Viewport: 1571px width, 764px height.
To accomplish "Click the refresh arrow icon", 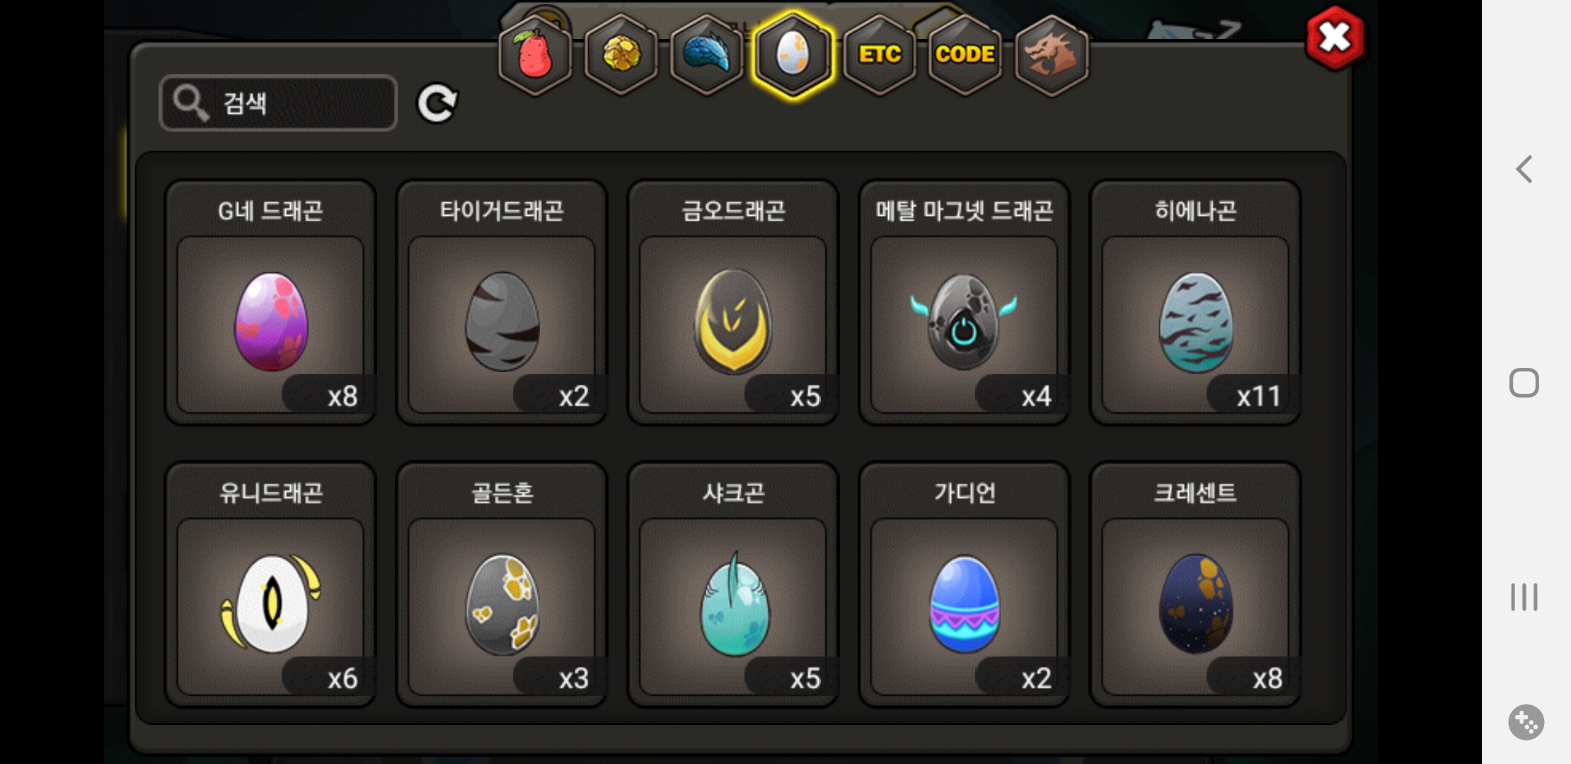I will (x=437, y=103).
